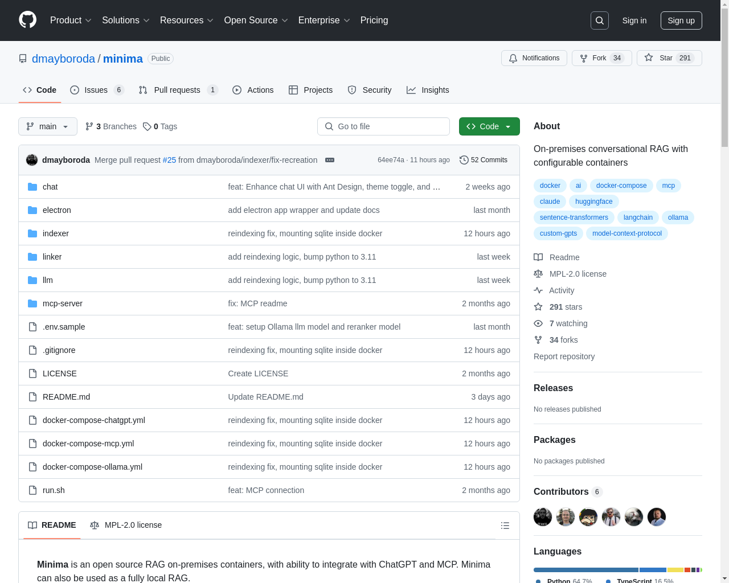The height and width of the screenshot is (583, 729).
Task: Open Activity link in About
Action: pos(554,290)
